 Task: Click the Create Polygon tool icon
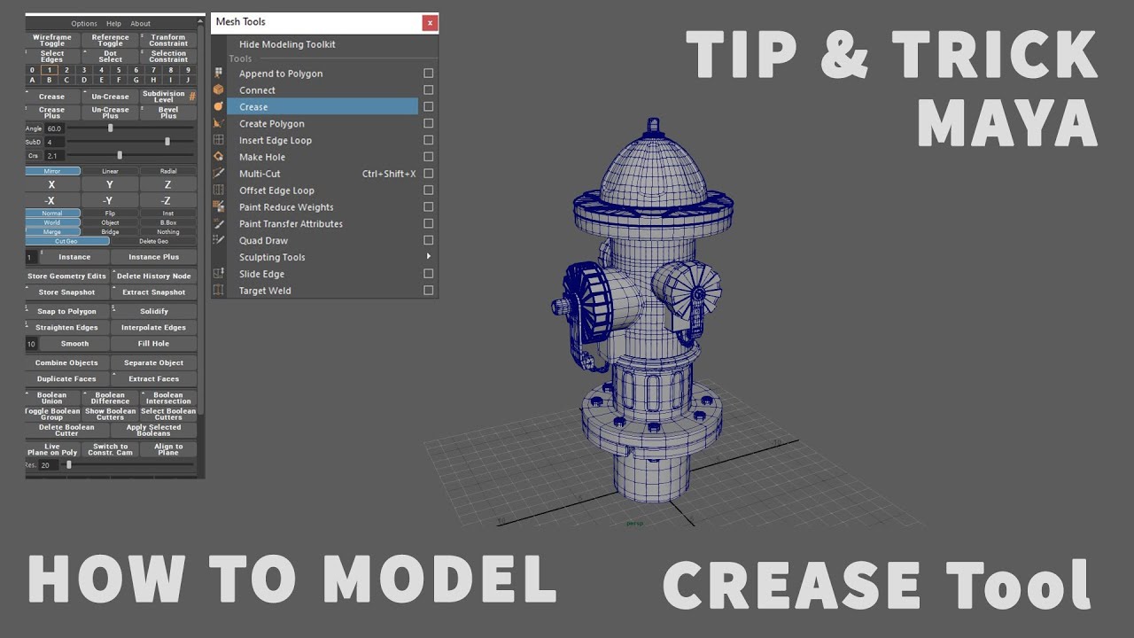(219, 123)
